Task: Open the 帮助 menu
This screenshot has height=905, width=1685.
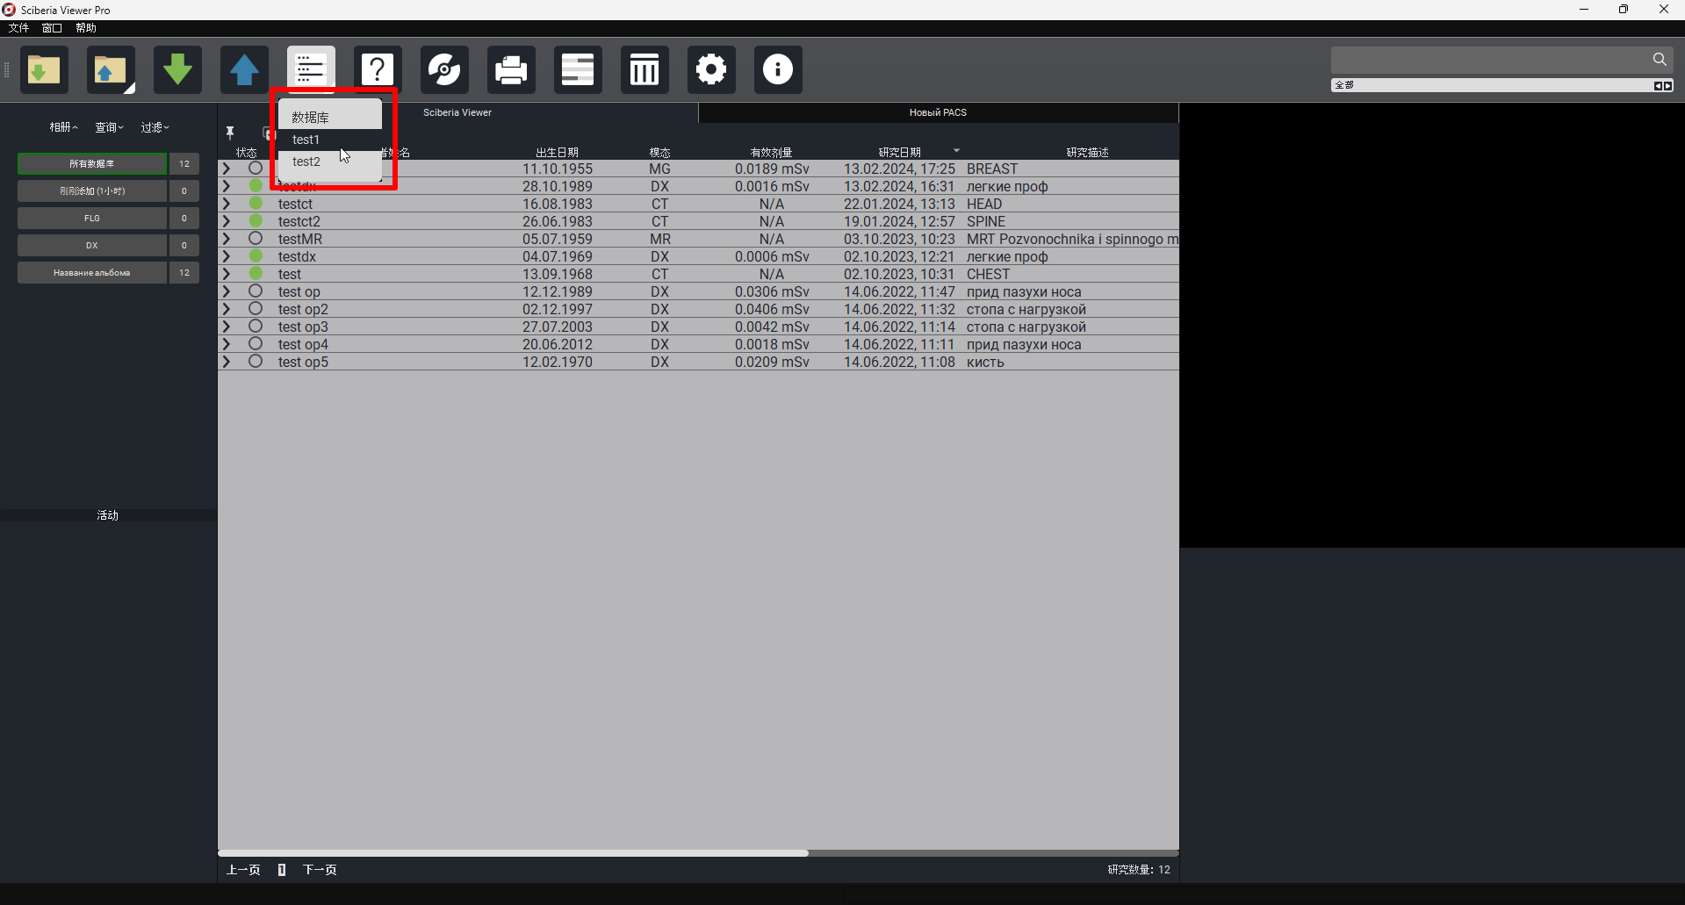Action: [86, 28]
